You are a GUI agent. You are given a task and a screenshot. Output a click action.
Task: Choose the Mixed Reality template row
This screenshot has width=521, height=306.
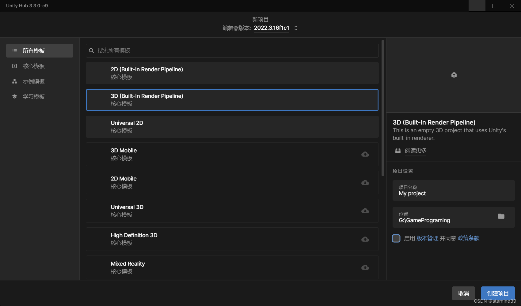[232, 267]
